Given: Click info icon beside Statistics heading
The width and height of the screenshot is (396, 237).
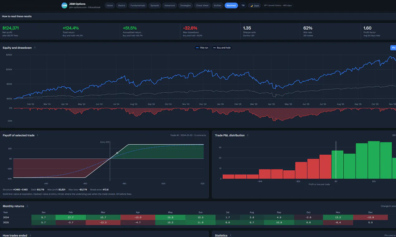Looking at the screenshot, I should 230,235.
